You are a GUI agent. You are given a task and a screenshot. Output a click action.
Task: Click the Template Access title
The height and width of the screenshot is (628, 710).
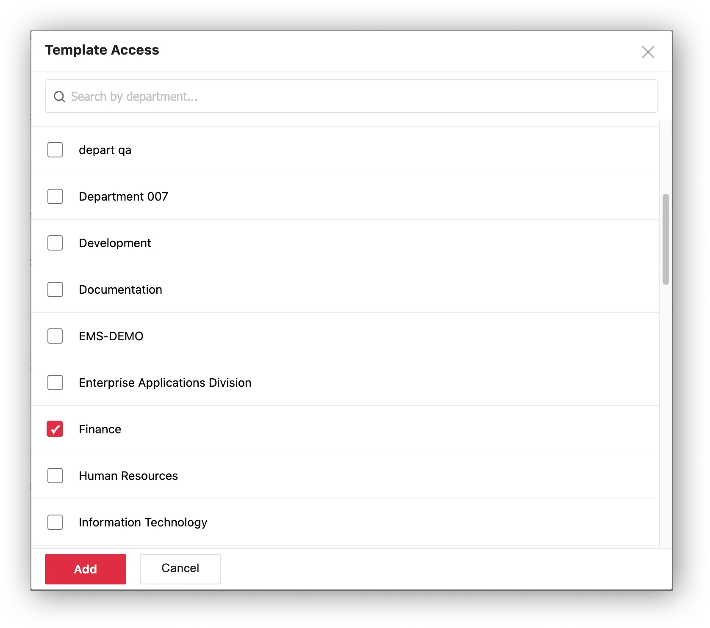[x=102, y=50]
